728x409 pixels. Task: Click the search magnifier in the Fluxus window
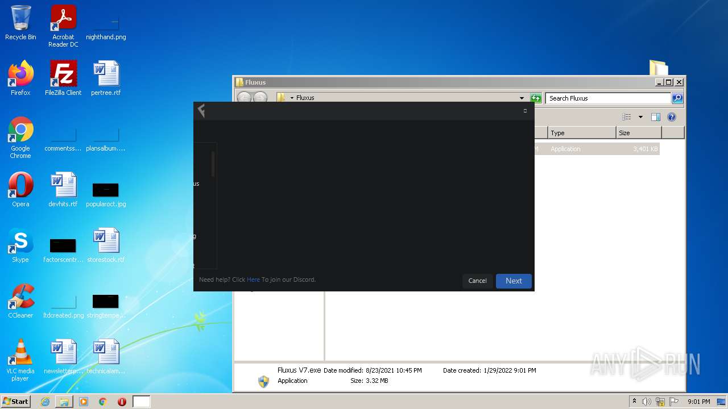(677, 98)
